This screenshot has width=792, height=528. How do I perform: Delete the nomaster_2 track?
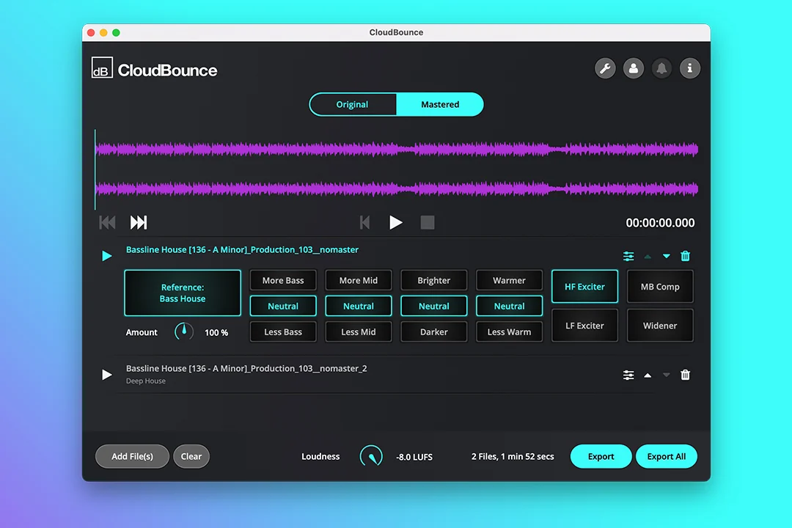686,375
